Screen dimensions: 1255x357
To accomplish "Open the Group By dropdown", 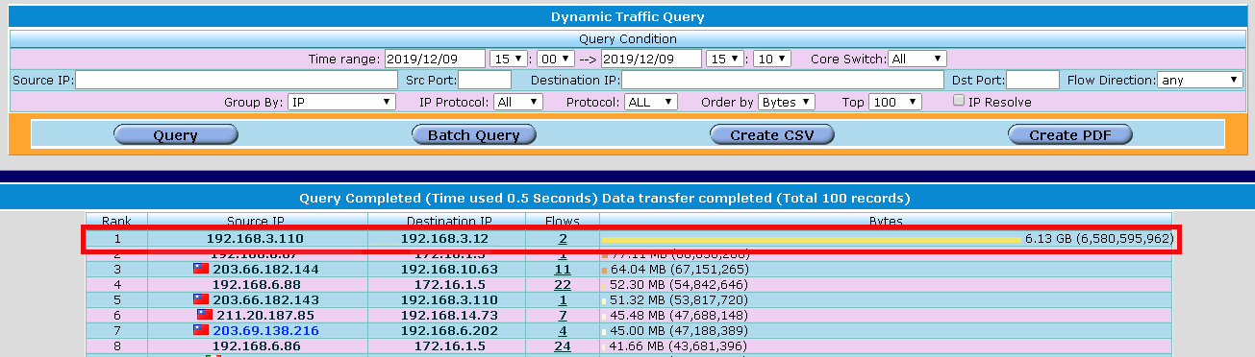I will [341, 101].
